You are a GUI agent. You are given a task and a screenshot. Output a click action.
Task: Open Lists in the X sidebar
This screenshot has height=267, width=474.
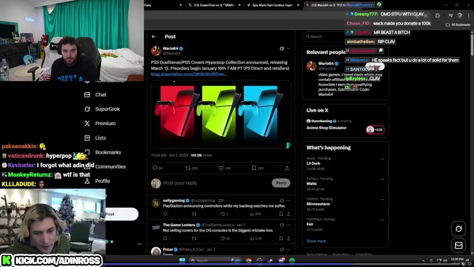click(100, 138)
